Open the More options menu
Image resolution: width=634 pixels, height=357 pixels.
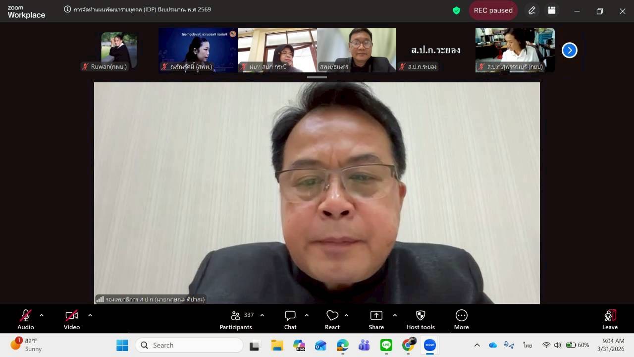461,320
